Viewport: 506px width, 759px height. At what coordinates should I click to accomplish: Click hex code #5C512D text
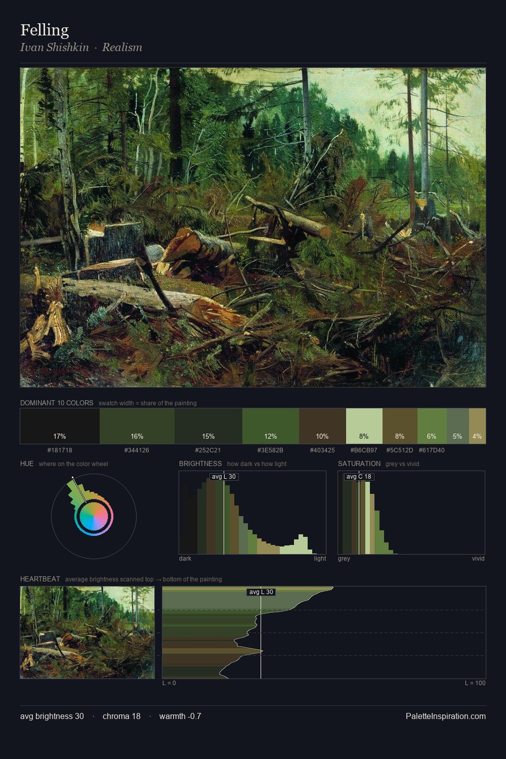click(x=400, y=450)
